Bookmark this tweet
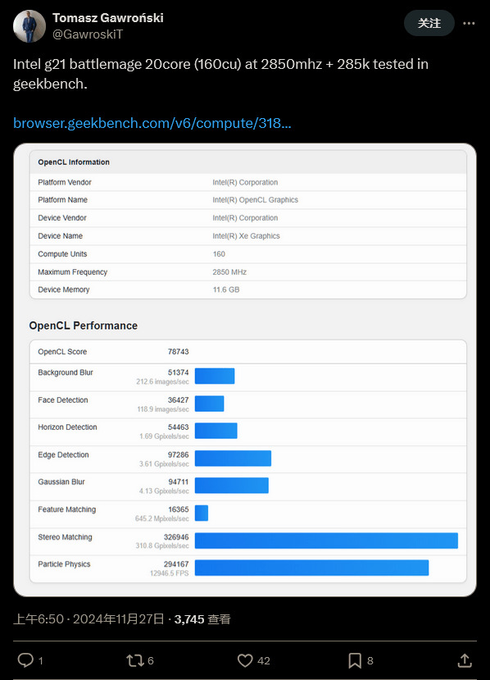The width and height of the screenshot is (490, 680). tap(355, 660)
